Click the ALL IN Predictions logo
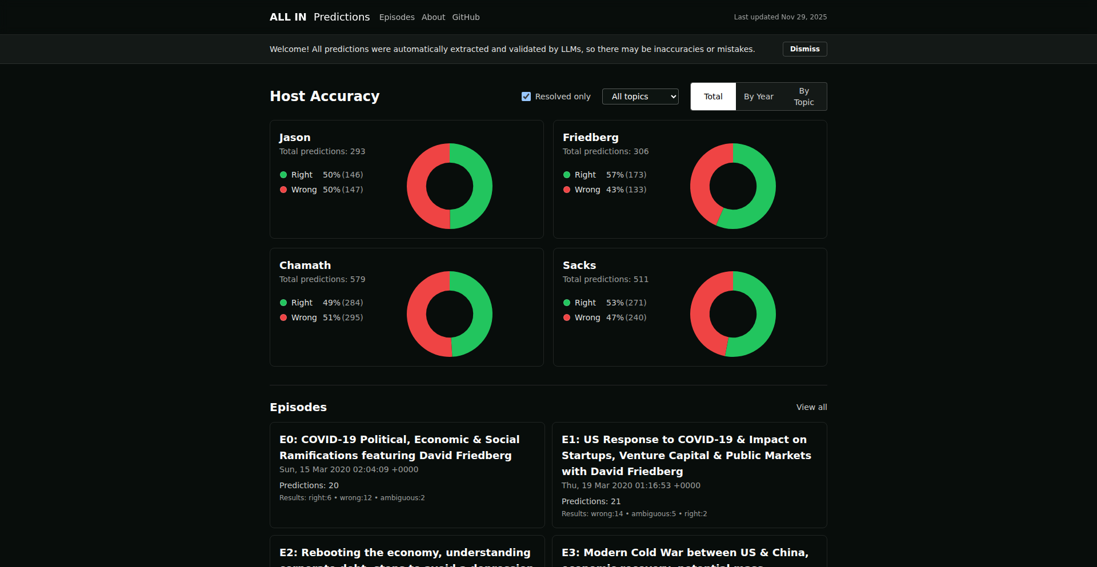 [x=319, y=17]
